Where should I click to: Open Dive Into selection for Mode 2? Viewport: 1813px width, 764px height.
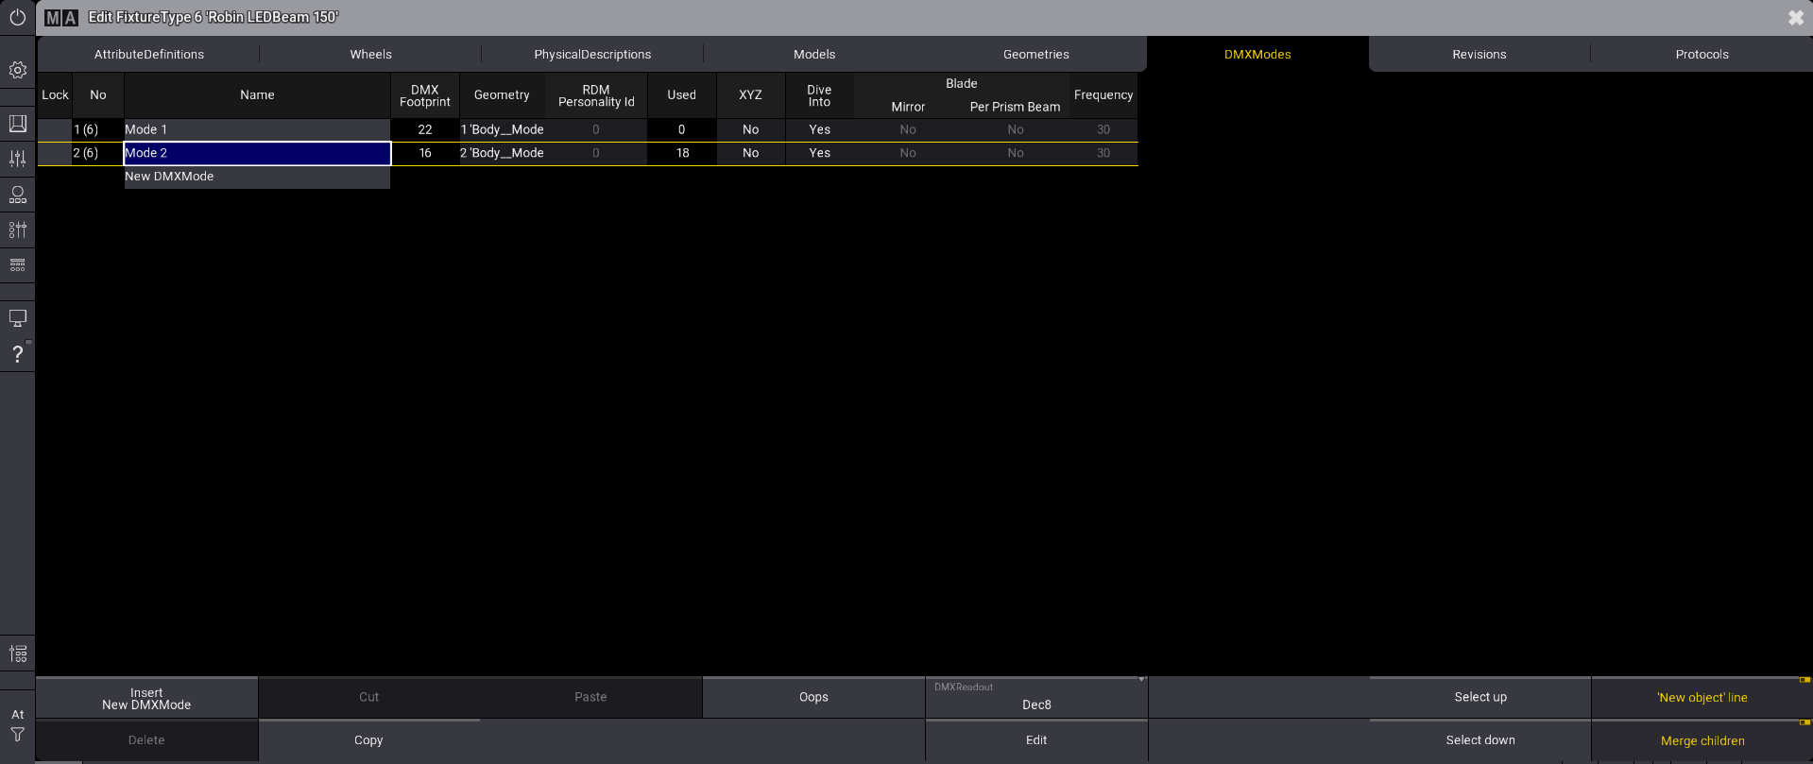click(819, 153)
